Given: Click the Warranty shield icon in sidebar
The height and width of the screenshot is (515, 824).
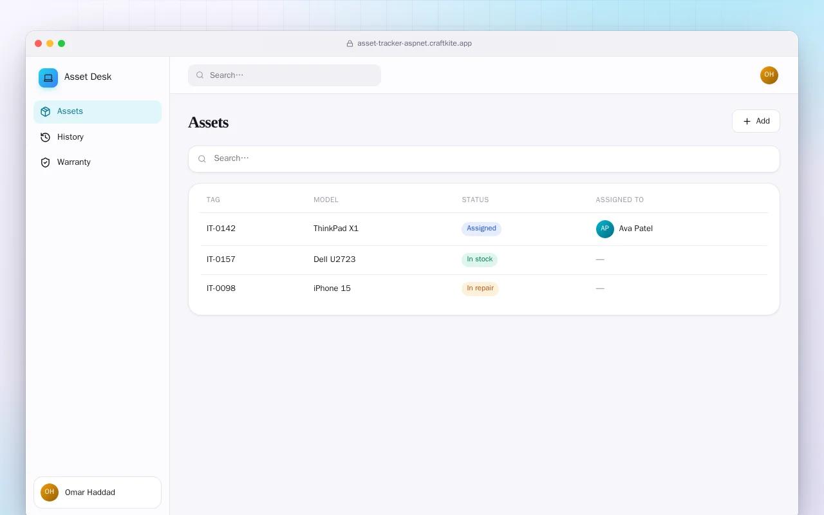Looking at the screenshot, I should click(x=45, y=162).
